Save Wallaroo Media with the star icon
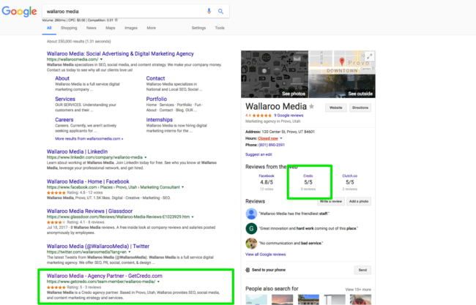The width and height of the screenshot is (476, 305). [311, 106]
